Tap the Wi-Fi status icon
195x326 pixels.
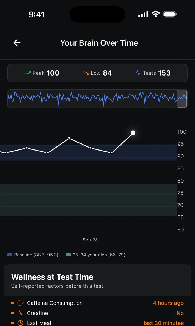[156, 14]
